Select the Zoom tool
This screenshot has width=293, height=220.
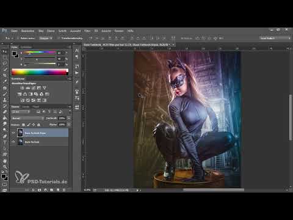[4, 167]
